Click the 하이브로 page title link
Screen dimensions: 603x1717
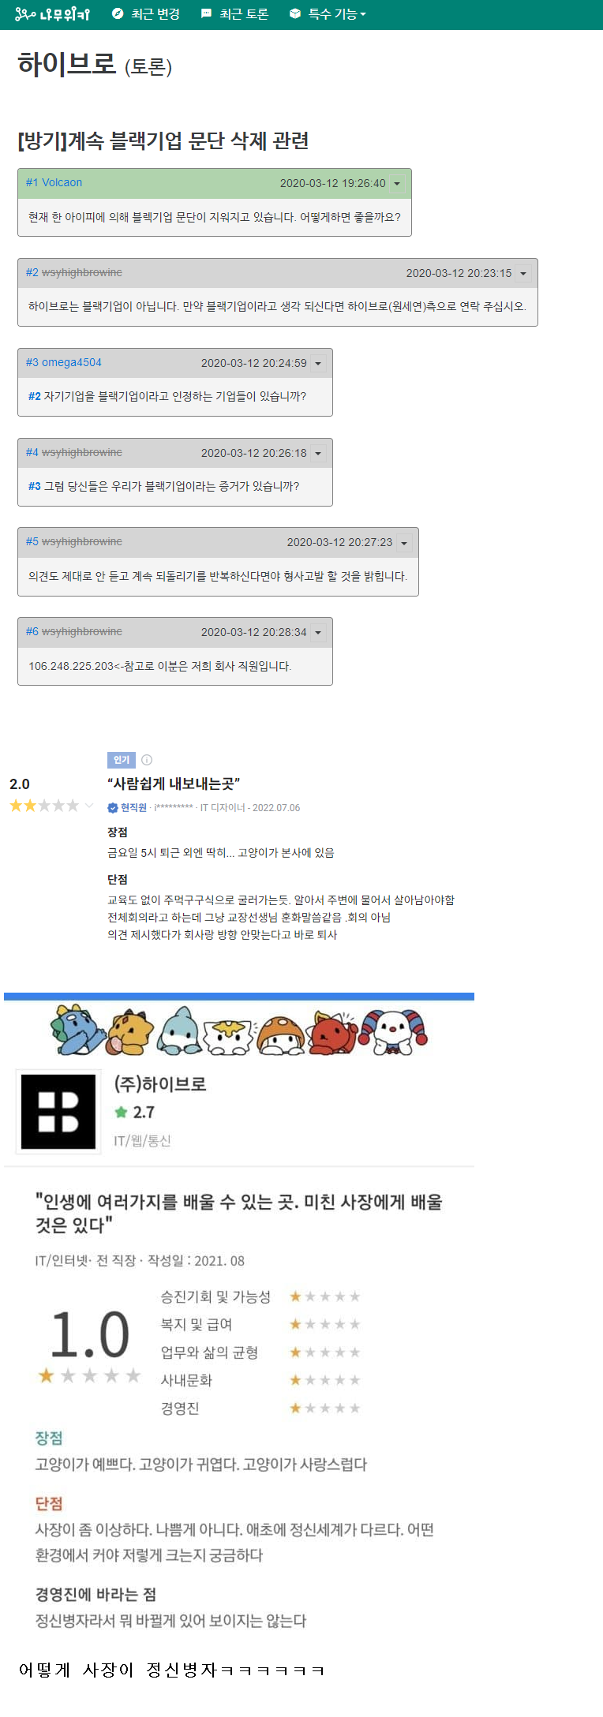click(x=67, y=64)
